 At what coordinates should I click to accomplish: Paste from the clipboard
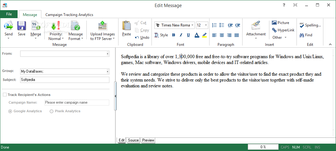[x=127, y=28]
